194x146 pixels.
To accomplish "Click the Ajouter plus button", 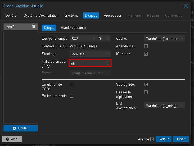I will (21, 128).
